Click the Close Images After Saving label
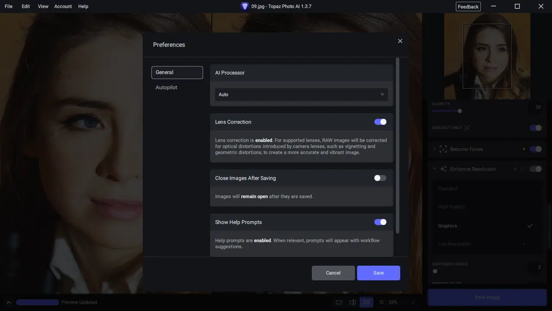The image size is (552, 311). [x=245, y=178]
